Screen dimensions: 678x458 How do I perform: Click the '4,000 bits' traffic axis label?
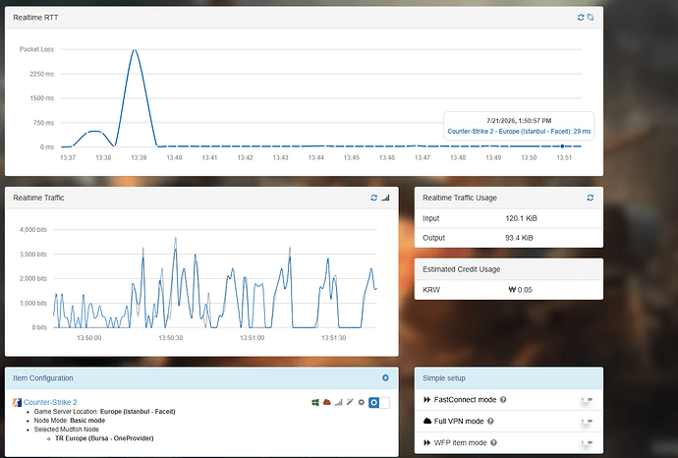(32, 230)
